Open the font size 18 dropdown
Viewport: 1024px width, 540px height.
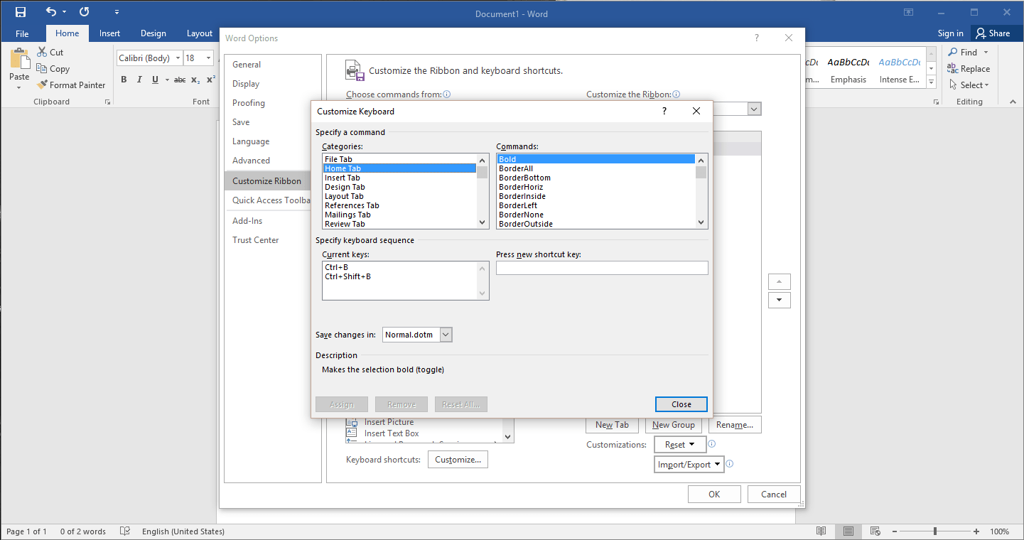(209, 58)
